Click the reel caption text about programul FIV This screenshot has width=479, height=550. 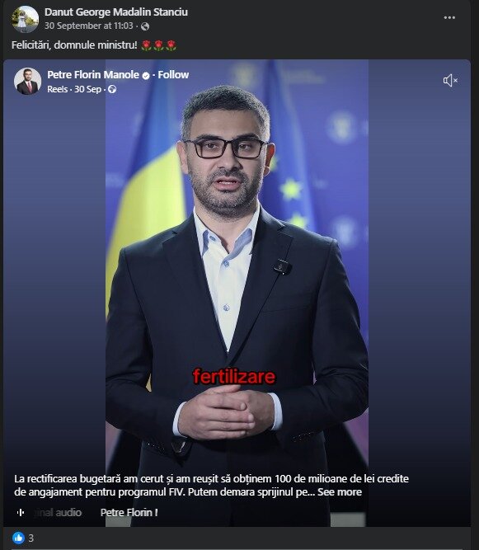point(211,486)
